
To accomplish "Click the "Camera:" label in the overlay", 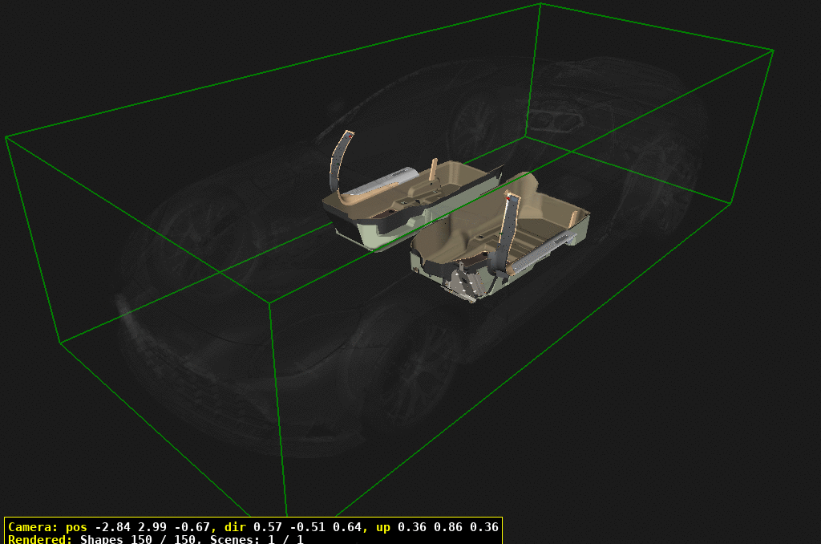I will 33,526.
